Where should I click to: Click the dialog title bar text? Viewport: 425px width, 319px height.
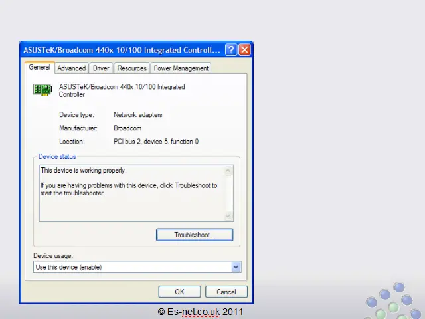tap(122, 50)
